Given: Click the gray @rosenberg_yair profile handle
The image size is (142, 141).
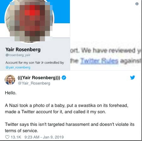Looking at the screenshot, I should click(18, 55).
